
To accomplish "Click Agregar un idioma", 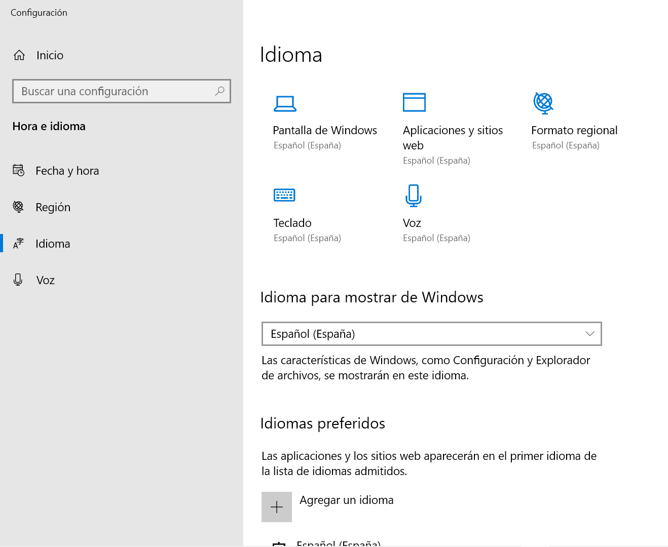I will point(347,500).
